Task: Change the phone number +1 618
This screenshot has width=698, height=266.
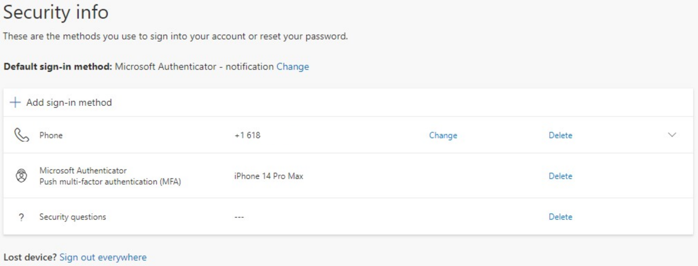Action: [443, 135]
